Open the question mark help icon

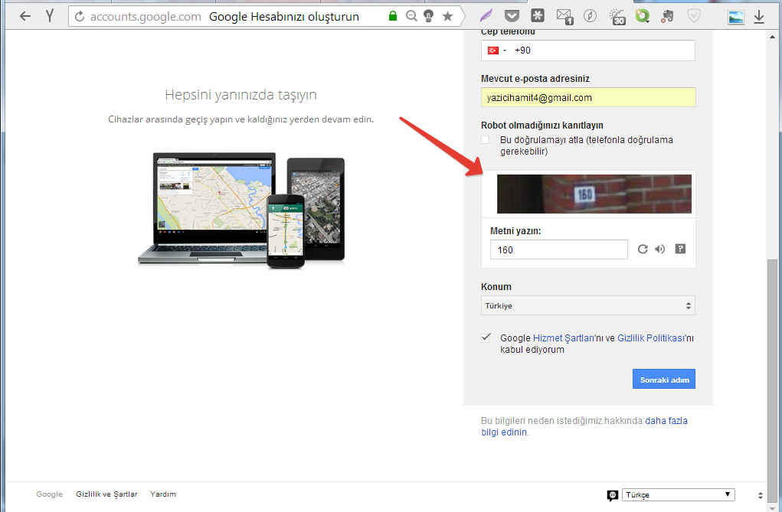pos(679,249)
